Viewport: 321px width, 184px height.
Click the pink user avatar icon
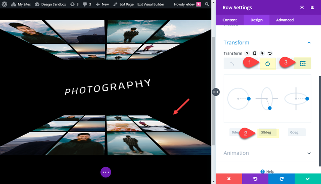(x=199, y=4)
